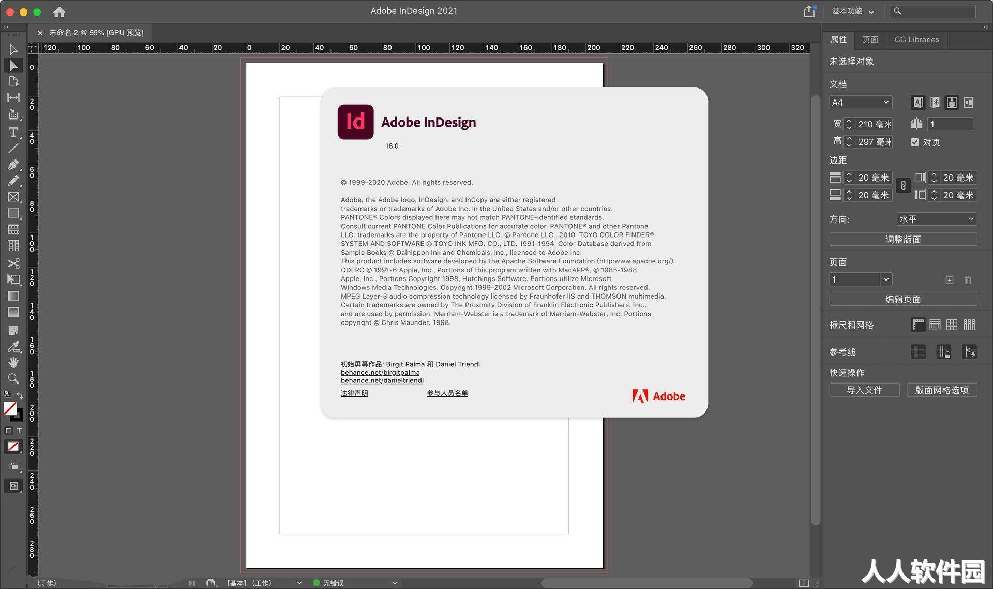Click the 编辑页面 button
This screenshot has height=589, width=993.
click(903, 299)
